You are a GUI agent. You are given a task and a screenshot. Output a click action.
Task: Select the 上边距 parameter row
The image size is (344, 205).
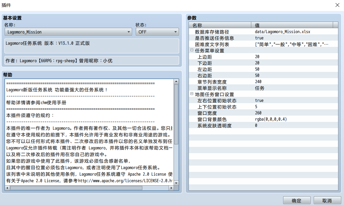[x=263, y=57]
